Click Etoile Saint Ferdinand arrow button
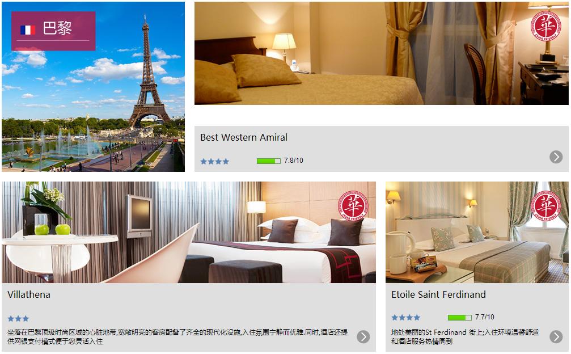Image resolution: width=571 pixels, height=354 pixels. pos(556,336)
